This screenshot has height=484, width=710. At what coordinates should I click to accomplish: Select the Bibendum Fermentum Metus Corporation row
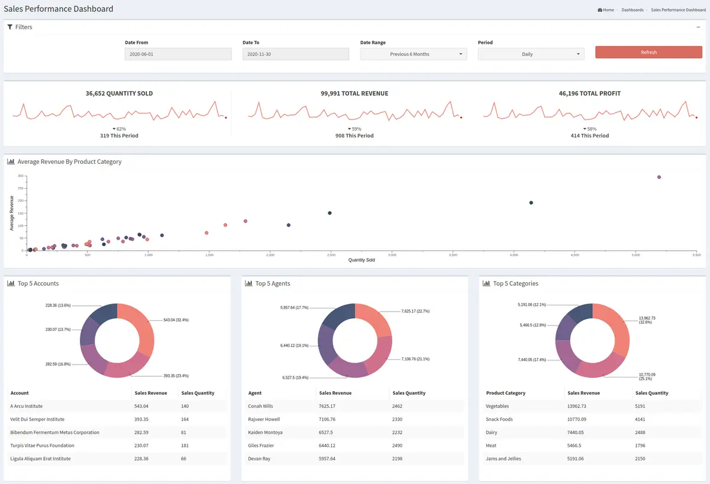118,432
